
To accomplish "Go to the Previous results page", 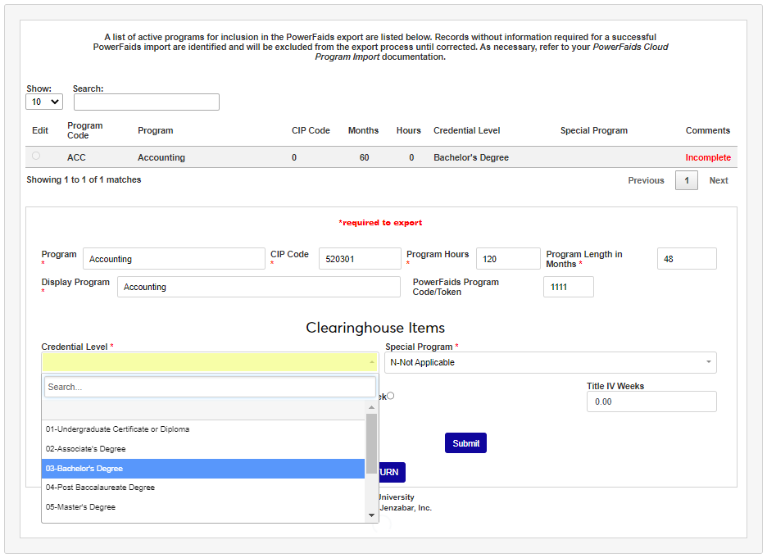I will click(646, 180).
